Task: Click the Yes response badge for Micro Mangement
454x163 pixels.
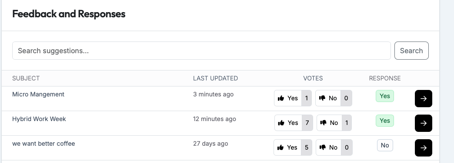Action: tap(384, 96)
